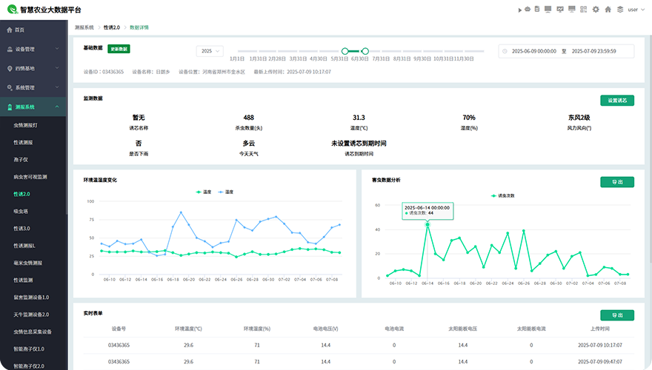Click the play triangle icon in header

pos(519,10)
